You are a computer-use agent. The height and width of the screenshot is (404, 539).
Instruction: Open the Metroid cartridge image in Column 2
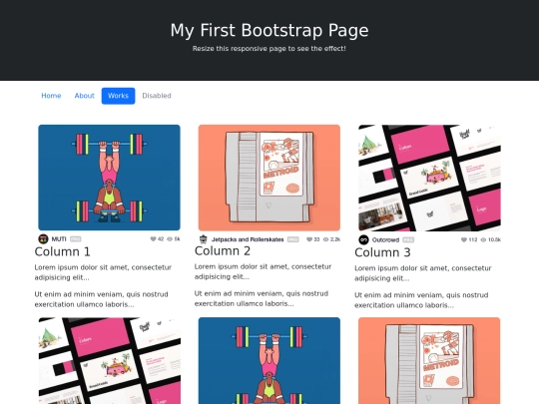coord(269,178)
